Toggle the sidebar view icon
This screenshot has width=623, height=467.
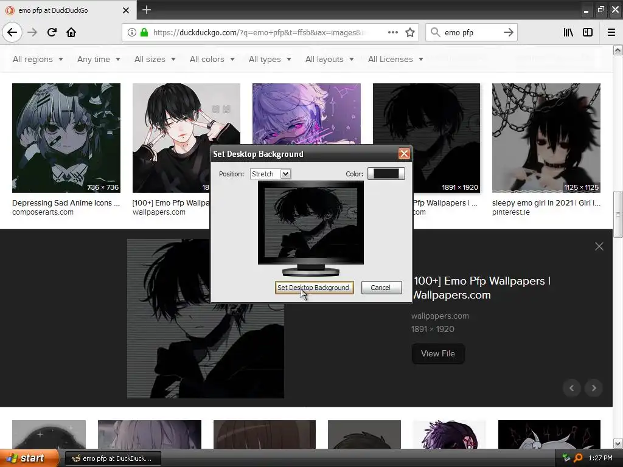588,33
